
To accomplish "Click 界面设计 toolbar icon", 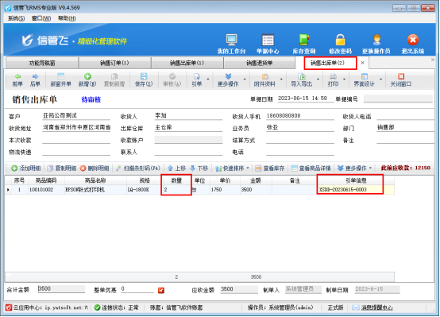I will (x=365, y=80).
